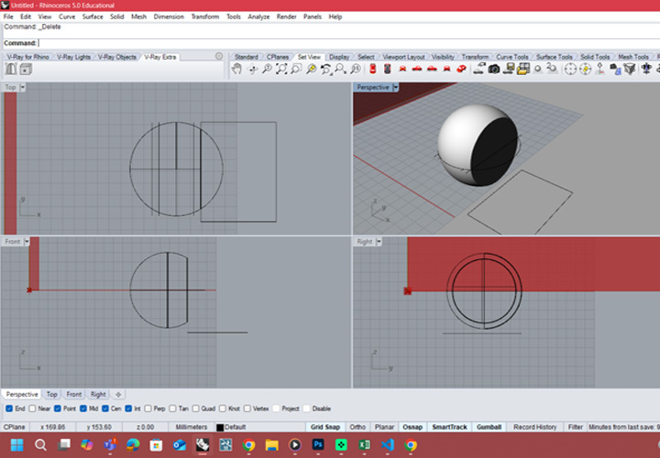Expand the Perspective viewport menu arrow
Screen dimensions: 660x458
pos(395,88)
